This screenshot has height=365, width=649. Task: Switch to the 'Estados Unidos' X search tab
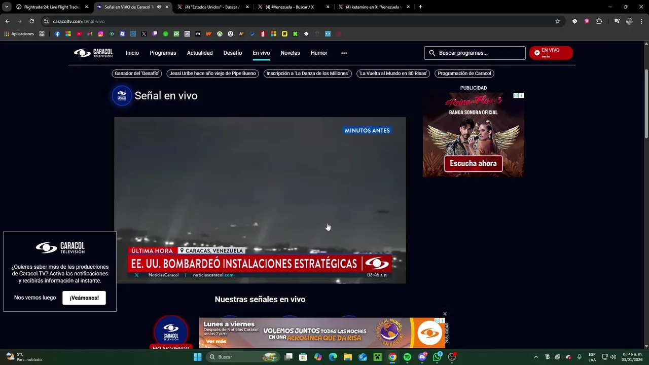(212, 7)
